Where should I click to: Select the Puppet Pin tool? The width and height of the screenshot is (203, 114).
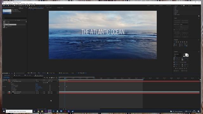pyautogui.click(x=34, y=6)
